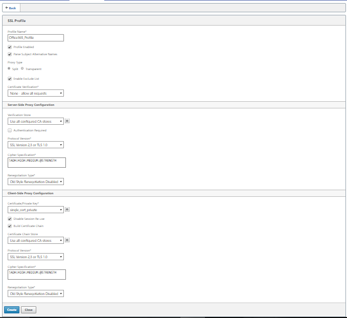Open client-side Renegotiation Type dropdown
347x318 pixels.
coord(36,293)
